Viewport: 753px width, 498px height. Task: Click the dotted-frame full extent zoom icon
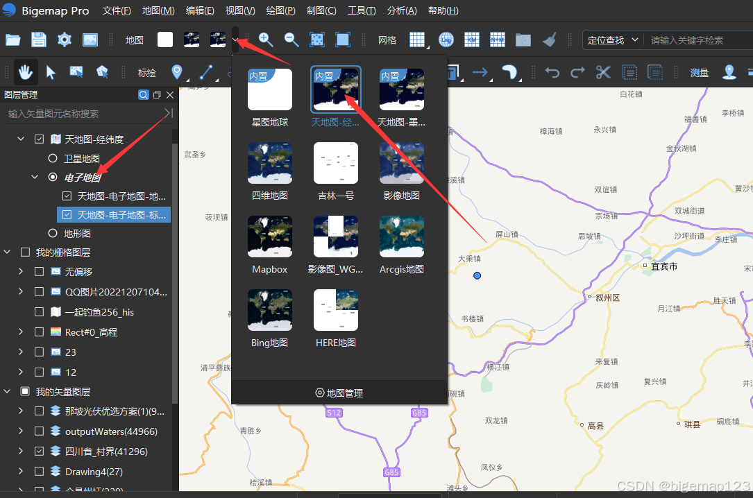click(x=317, y=40)
